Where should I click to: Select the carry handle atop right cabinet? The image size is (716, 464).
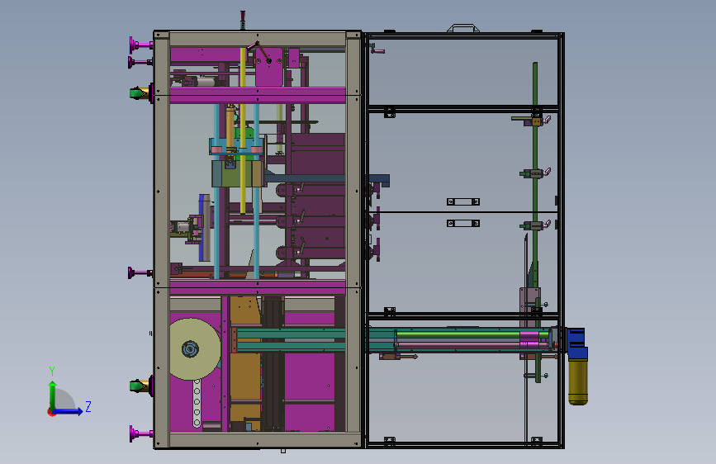463,28
